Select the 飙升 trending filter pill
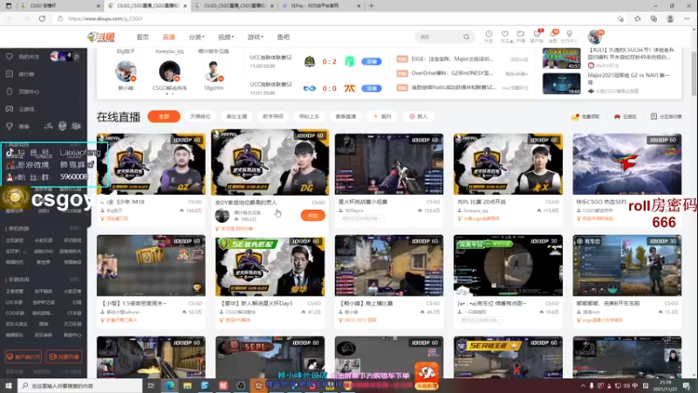Screen dimensions: 698x393 [x=382, y=116]
